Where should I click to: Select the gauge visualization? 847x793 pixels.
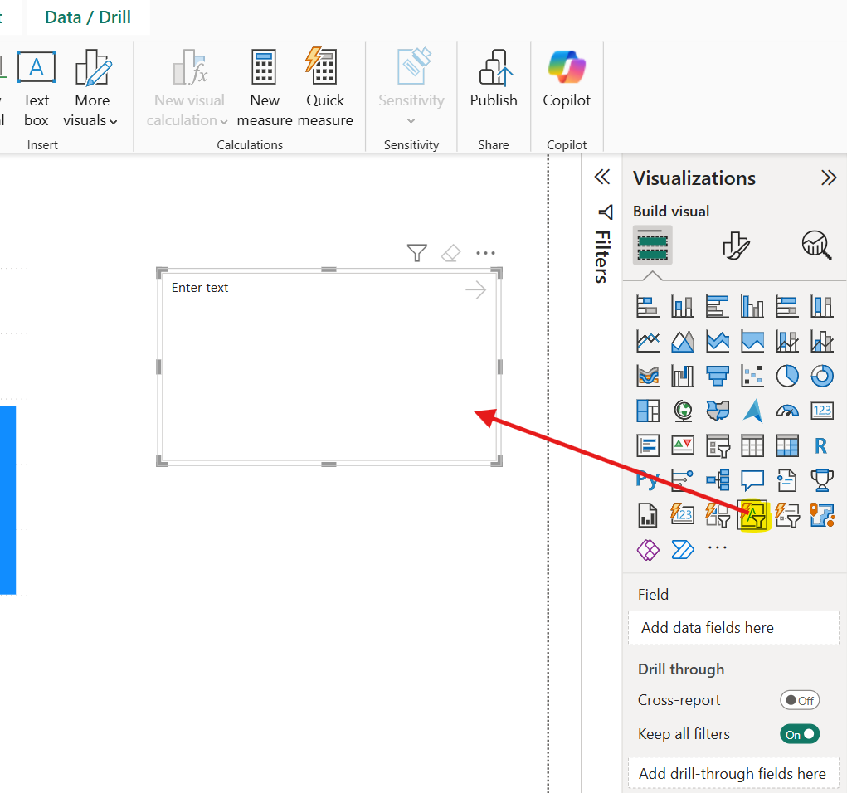[x=787, y=411]
